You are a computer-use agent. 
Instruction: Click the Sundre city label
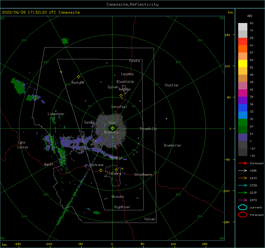(x=89, y=122)
